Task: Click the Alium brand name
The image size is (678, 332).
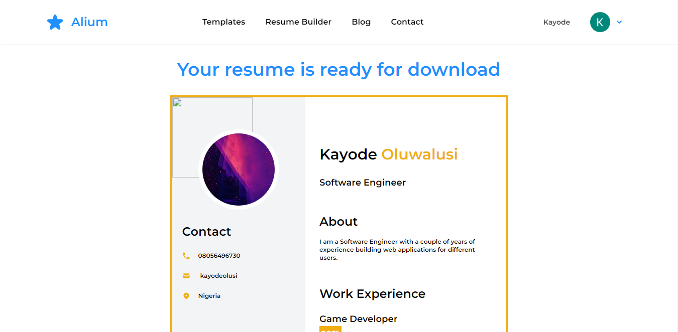Action: tap(89, 22)
